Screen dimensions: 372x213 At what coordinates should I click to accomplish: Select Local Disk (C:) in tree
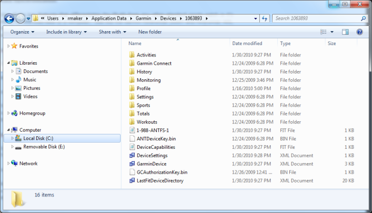[62, 138]
